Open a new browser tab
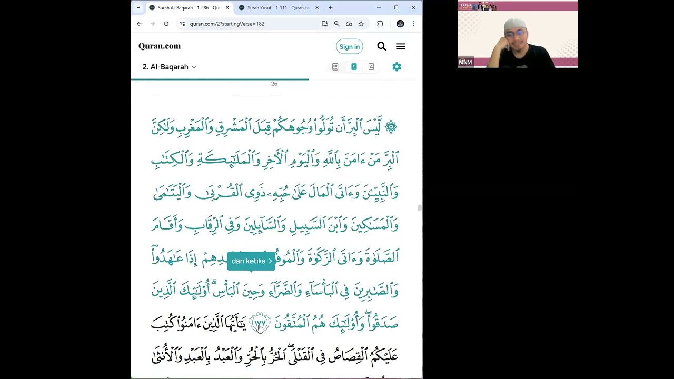 click(x=330, y=8)
